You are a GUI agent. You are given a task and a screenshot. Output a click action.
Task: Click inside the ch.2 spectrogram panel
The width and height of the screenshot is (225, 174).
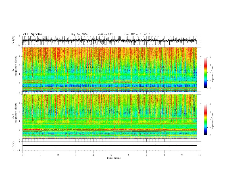(x=109, y=117)
